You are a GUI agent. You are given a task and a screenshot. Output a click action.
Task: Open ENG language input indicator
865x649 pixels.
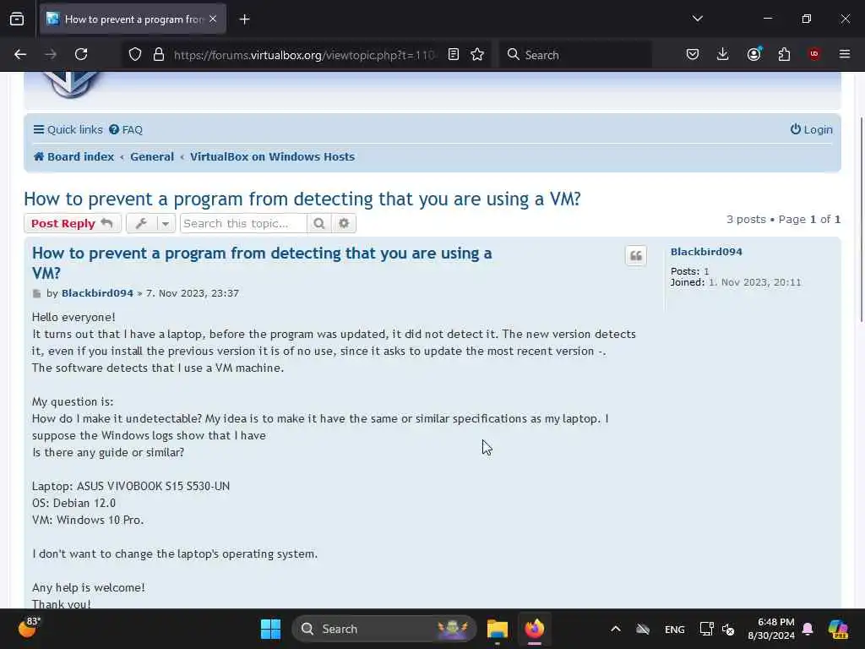pos(674,629)
